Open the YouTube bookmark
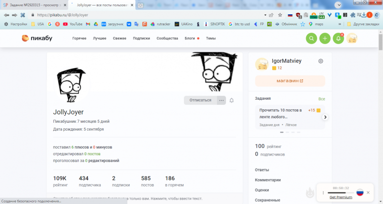Screen dimensions: 383x204 coord(72,24)
